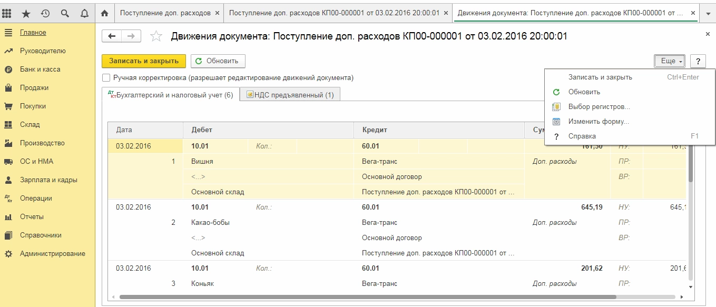
Task: Close the form with the X button
Action: coord(707,34)
